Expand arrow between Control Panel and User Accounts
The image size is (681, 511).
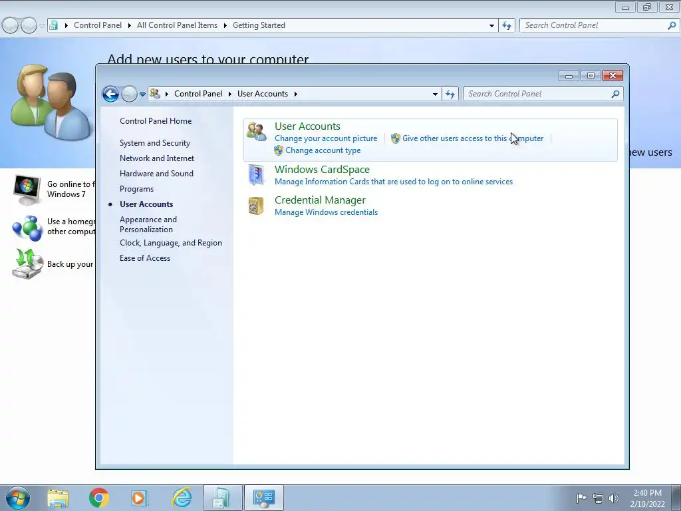[x=229, y=94]
